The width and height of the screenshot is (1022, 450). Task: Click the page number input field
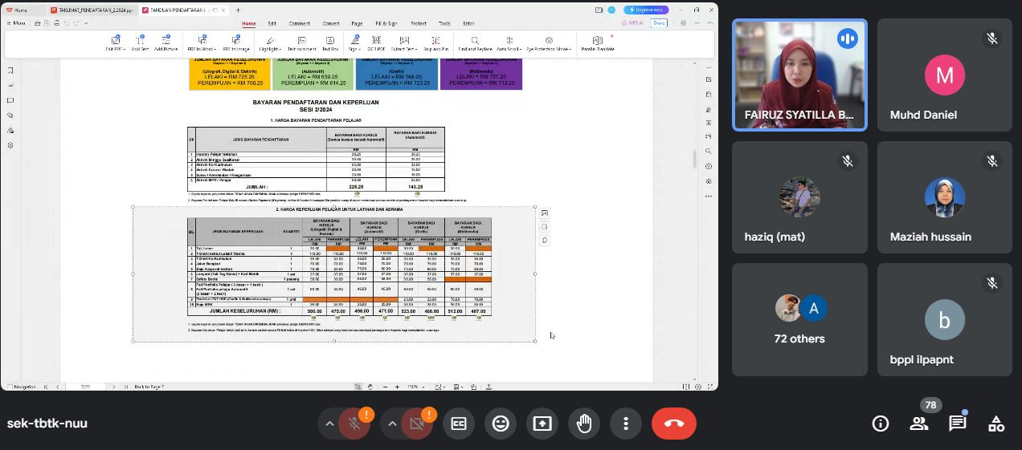coord(86,387)
